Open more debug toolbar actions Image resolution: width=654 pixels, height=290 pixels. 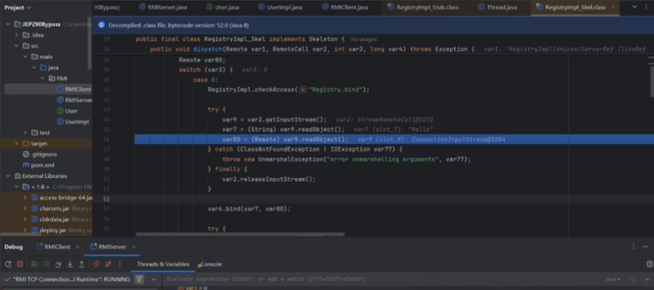pos(120,264)
